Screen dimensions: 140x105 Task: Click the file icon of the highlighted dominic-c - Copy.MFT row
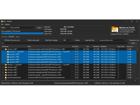point(8,52)
